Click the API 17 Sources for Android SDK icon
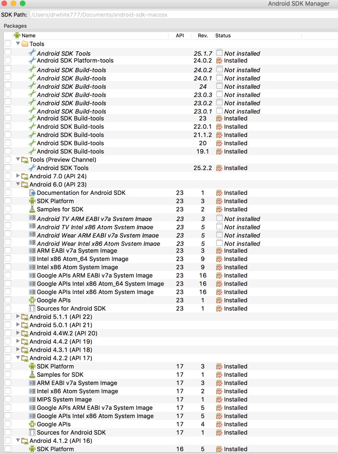Screen dimensions: 338x454 tap(32, 432)
